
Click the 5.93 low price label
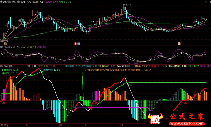5,41
